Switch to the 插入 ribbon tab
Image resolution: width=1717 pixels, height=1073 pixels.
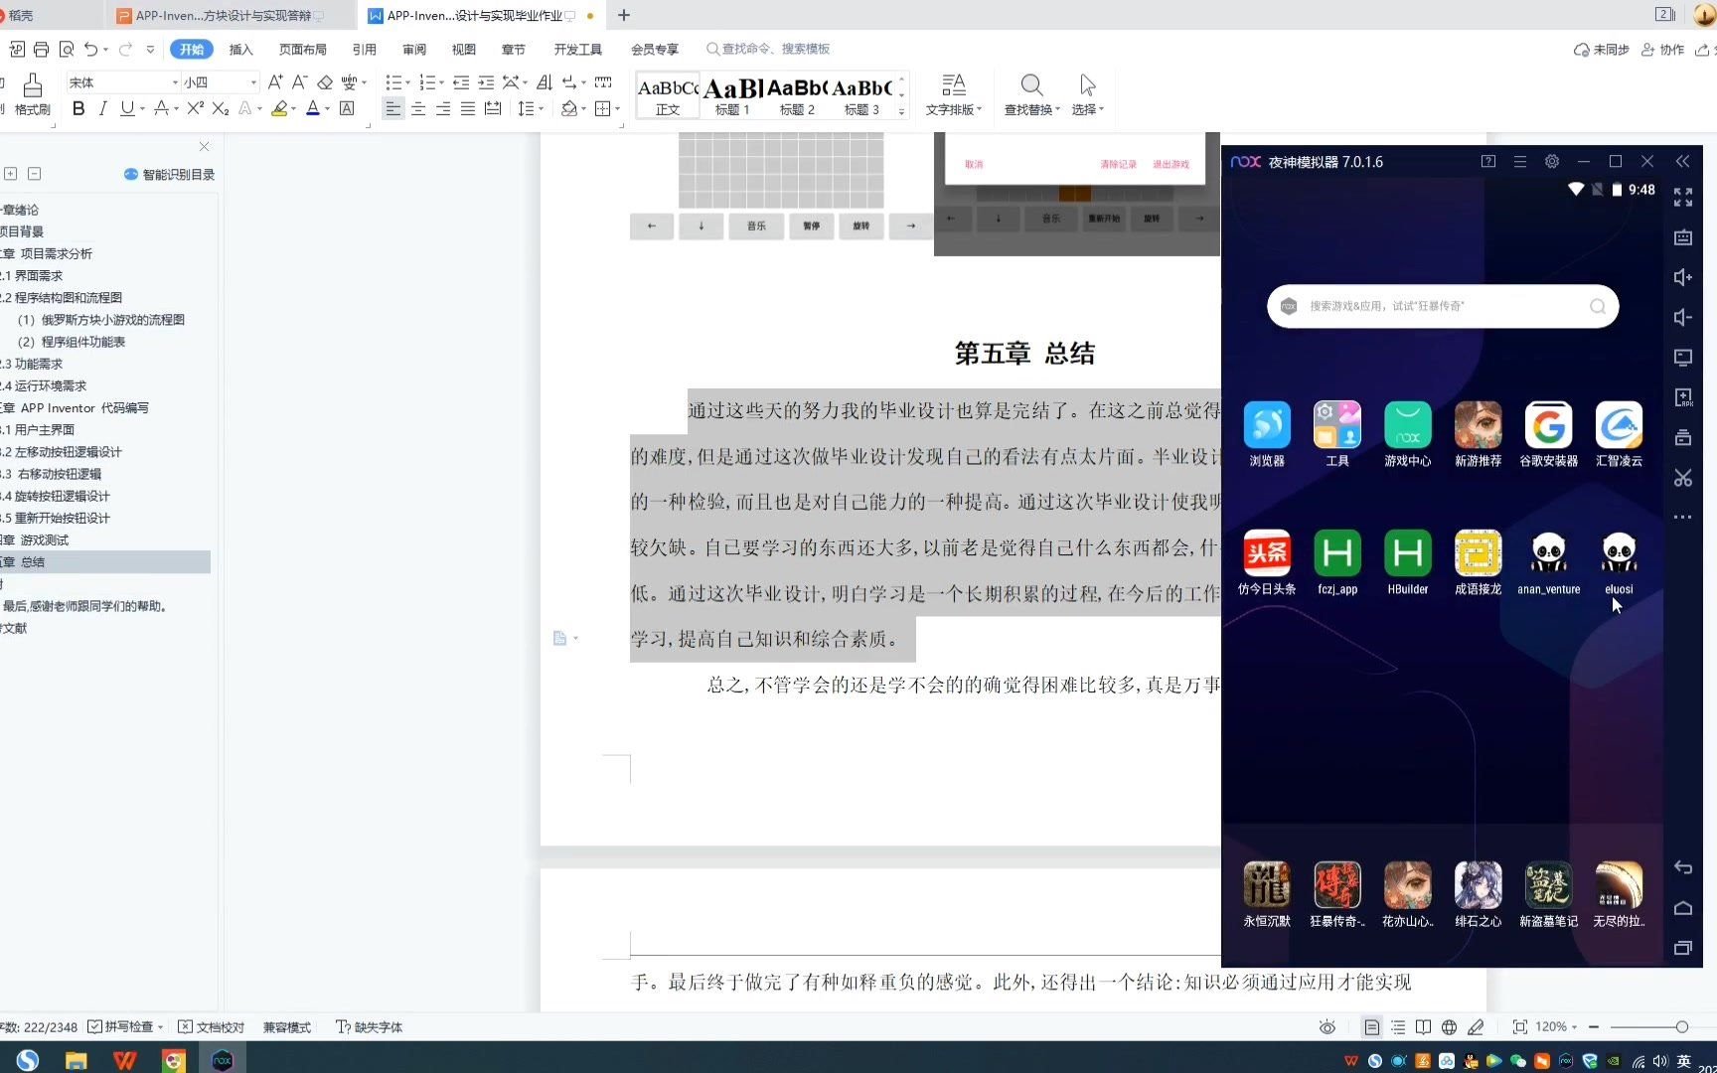(x=240, y=49)
